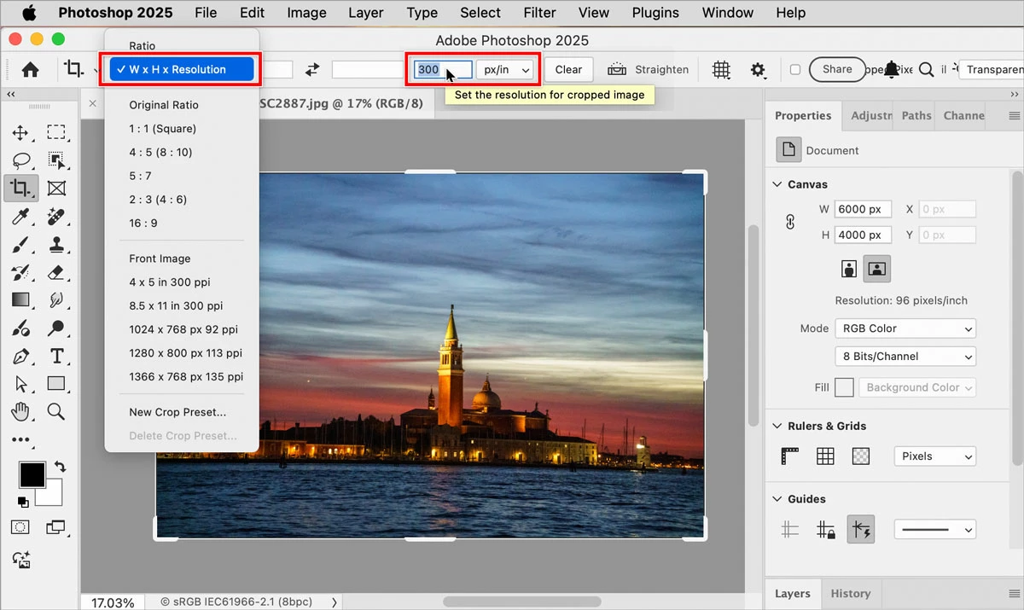1024x610 pixels.
Task: Select the Frame tool
Action: point(56,189)
